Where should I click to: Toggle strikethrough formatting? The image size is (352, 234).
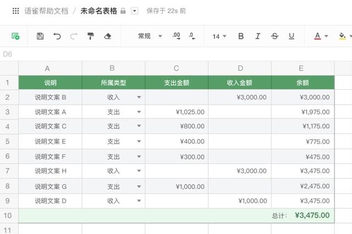tap(274, 36)
